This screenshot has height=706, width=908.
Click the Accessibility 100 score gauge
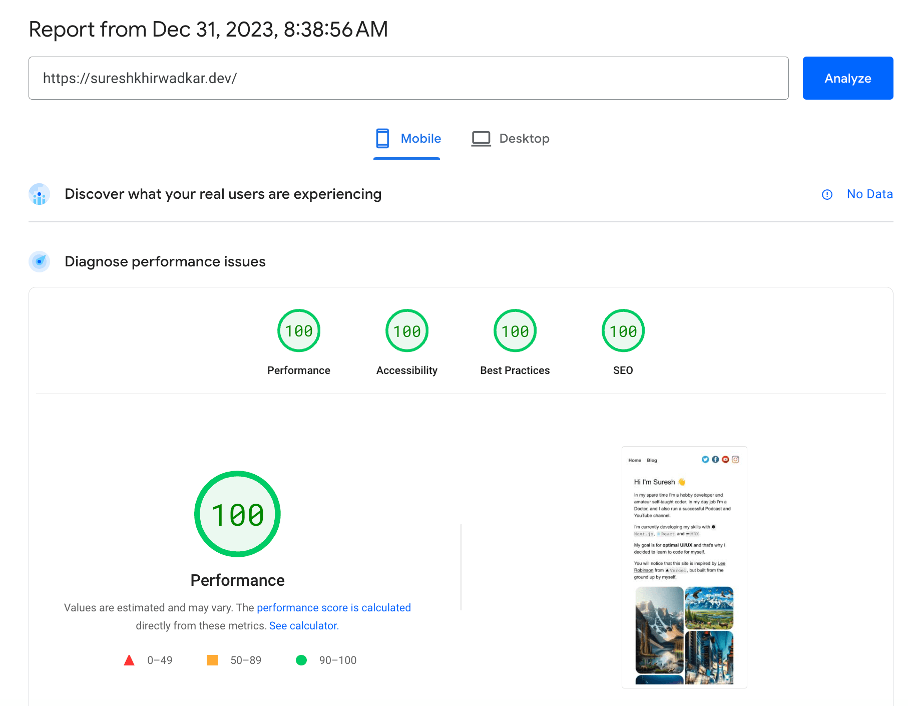tap(406, 330)
